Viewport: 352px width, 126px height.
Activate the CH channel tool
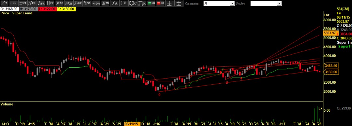coord(69,3)
